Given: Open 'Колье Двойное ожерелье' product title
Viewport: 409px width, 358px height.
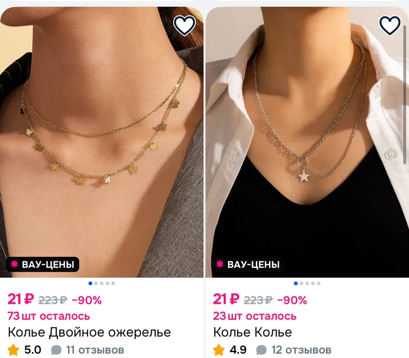Looking at the screenshot, I should coord(89,332).
